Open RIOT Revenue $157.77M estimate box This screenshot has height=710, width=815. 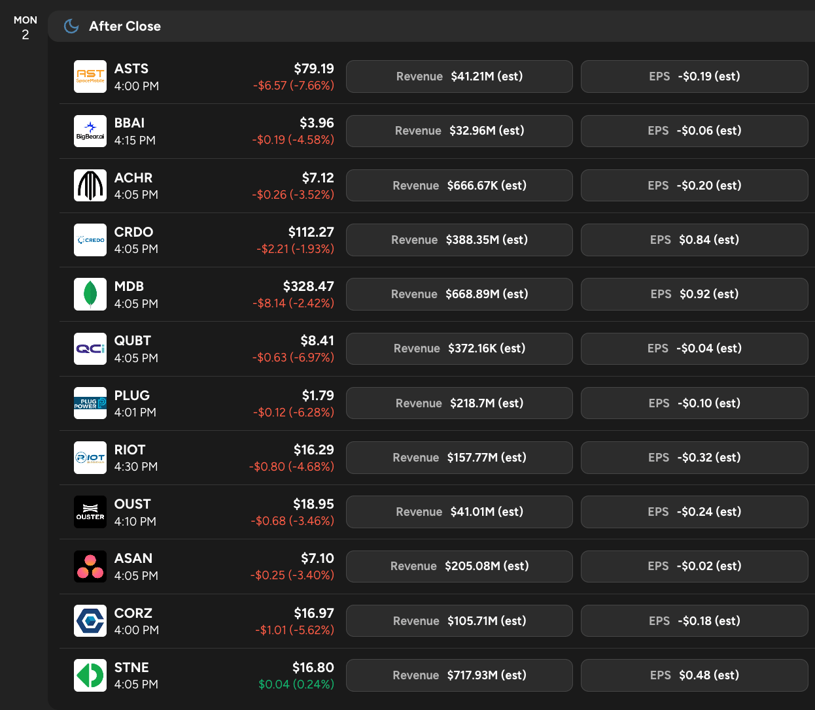[x=459, y=458]
